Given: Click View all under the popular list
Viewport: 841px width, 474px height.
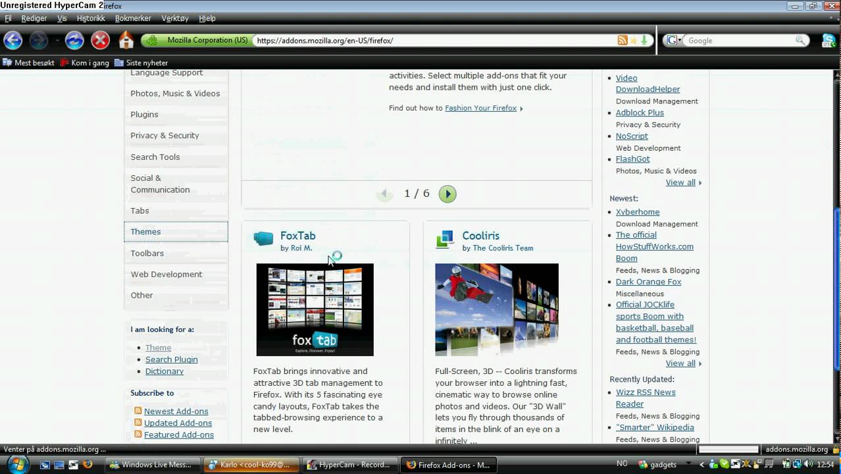Looking at the screenshot, I should 680,182.
